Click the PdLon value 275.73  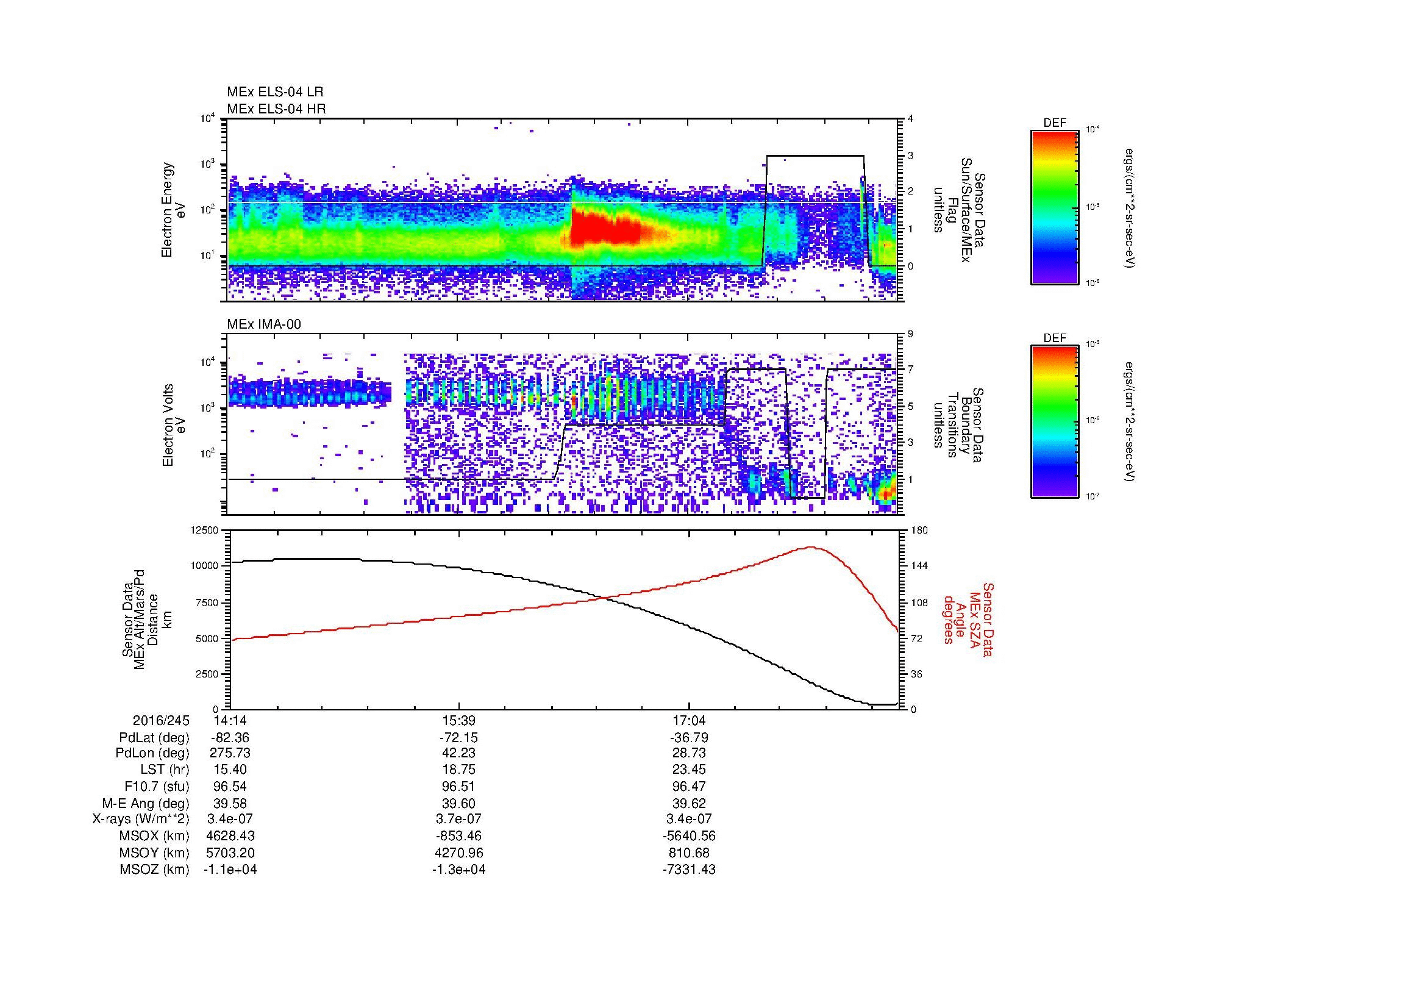click(x=230, y=753)
